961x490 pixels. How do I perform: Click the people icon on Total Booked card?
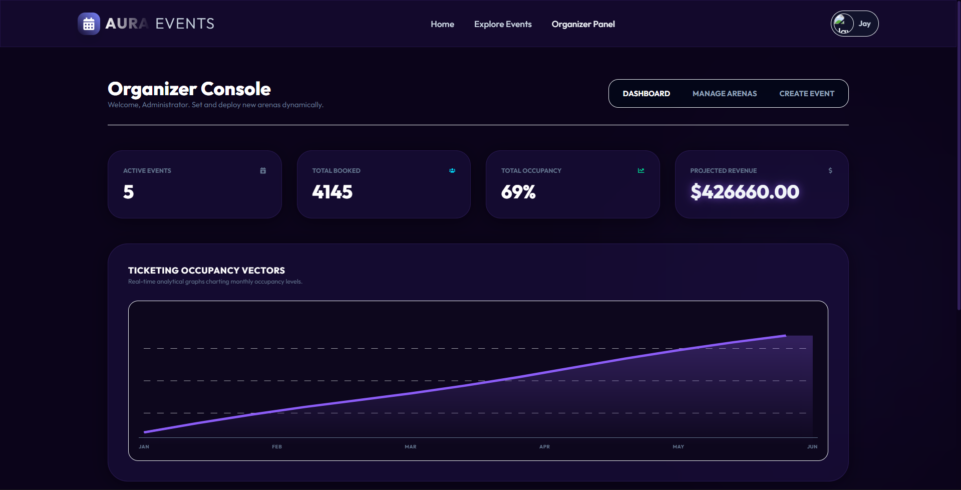(x=452, y=171)
